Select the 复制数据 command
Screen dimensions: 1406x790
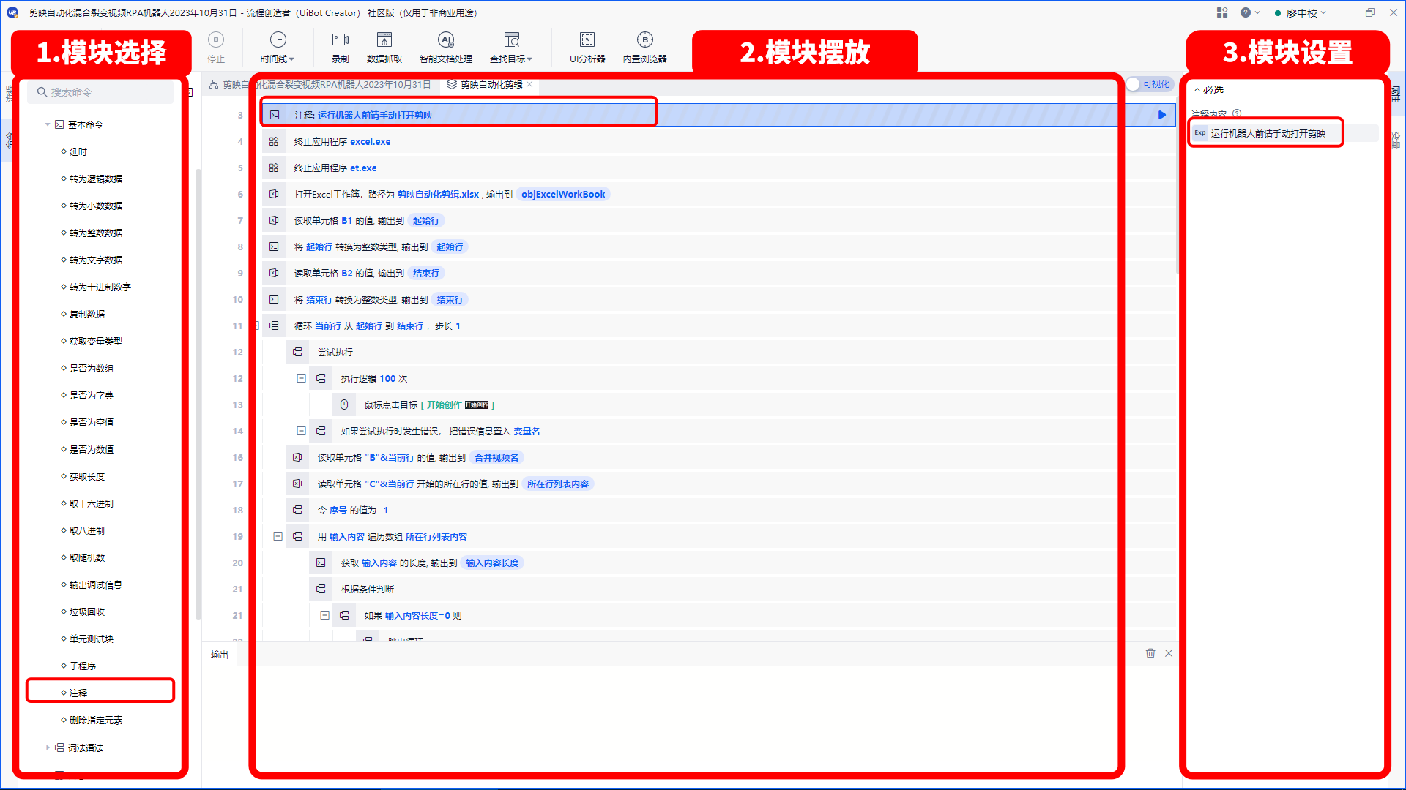click(x=87, y=315)
